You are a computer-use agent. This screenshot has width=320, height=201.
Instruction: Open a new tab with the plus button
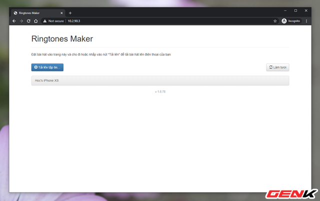(70, 12)
